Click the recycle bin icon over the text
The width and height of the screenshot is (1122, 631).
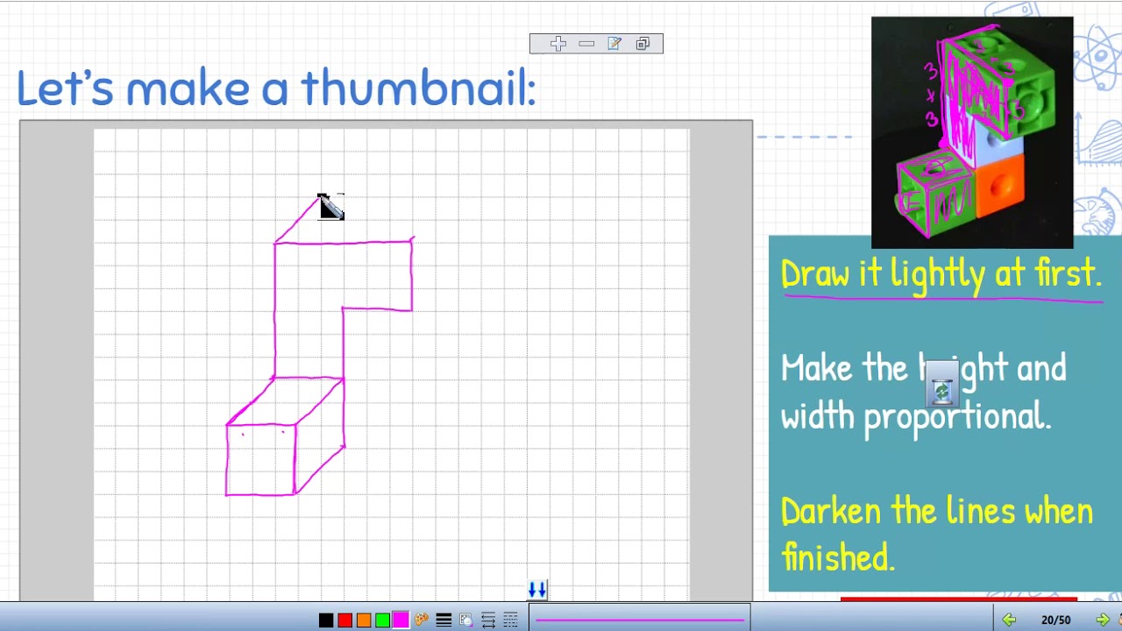[x=941, y=383]
